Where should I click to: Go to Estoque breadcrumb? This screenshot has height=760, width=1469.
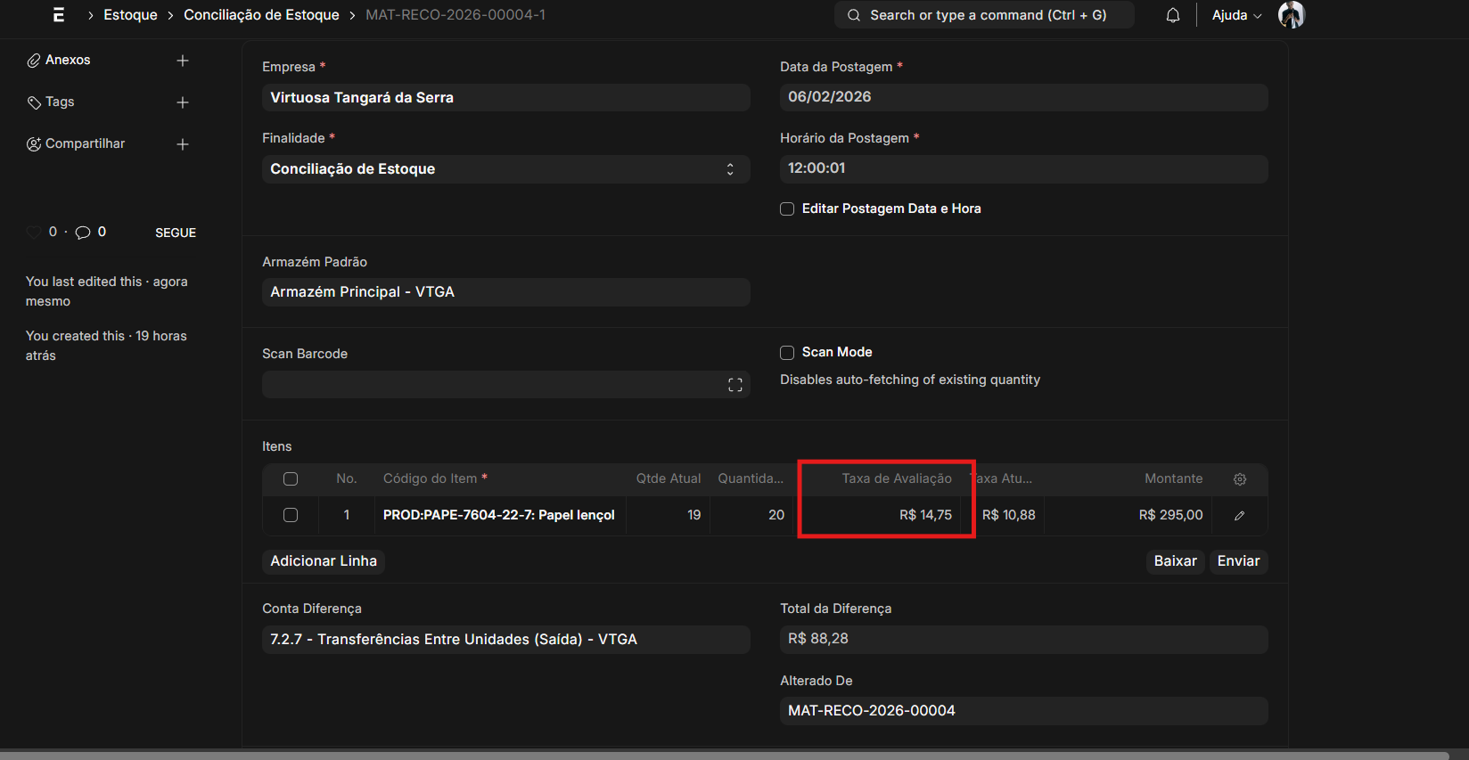[130, 15]
